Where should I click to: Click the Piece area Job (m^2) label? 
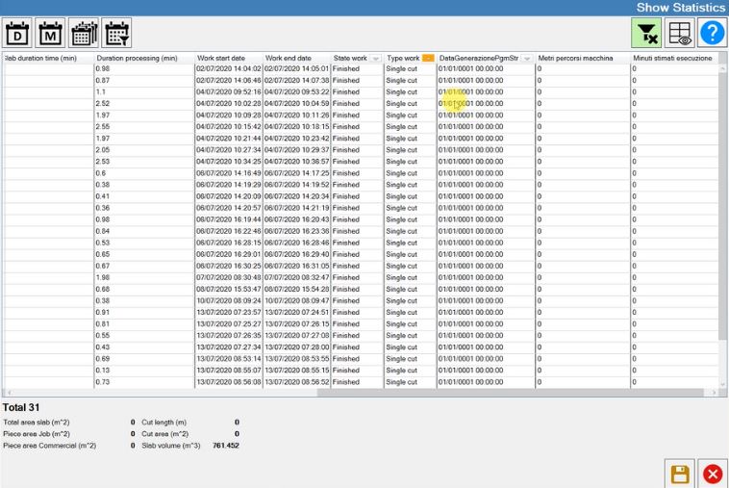(x=37, y=434)
